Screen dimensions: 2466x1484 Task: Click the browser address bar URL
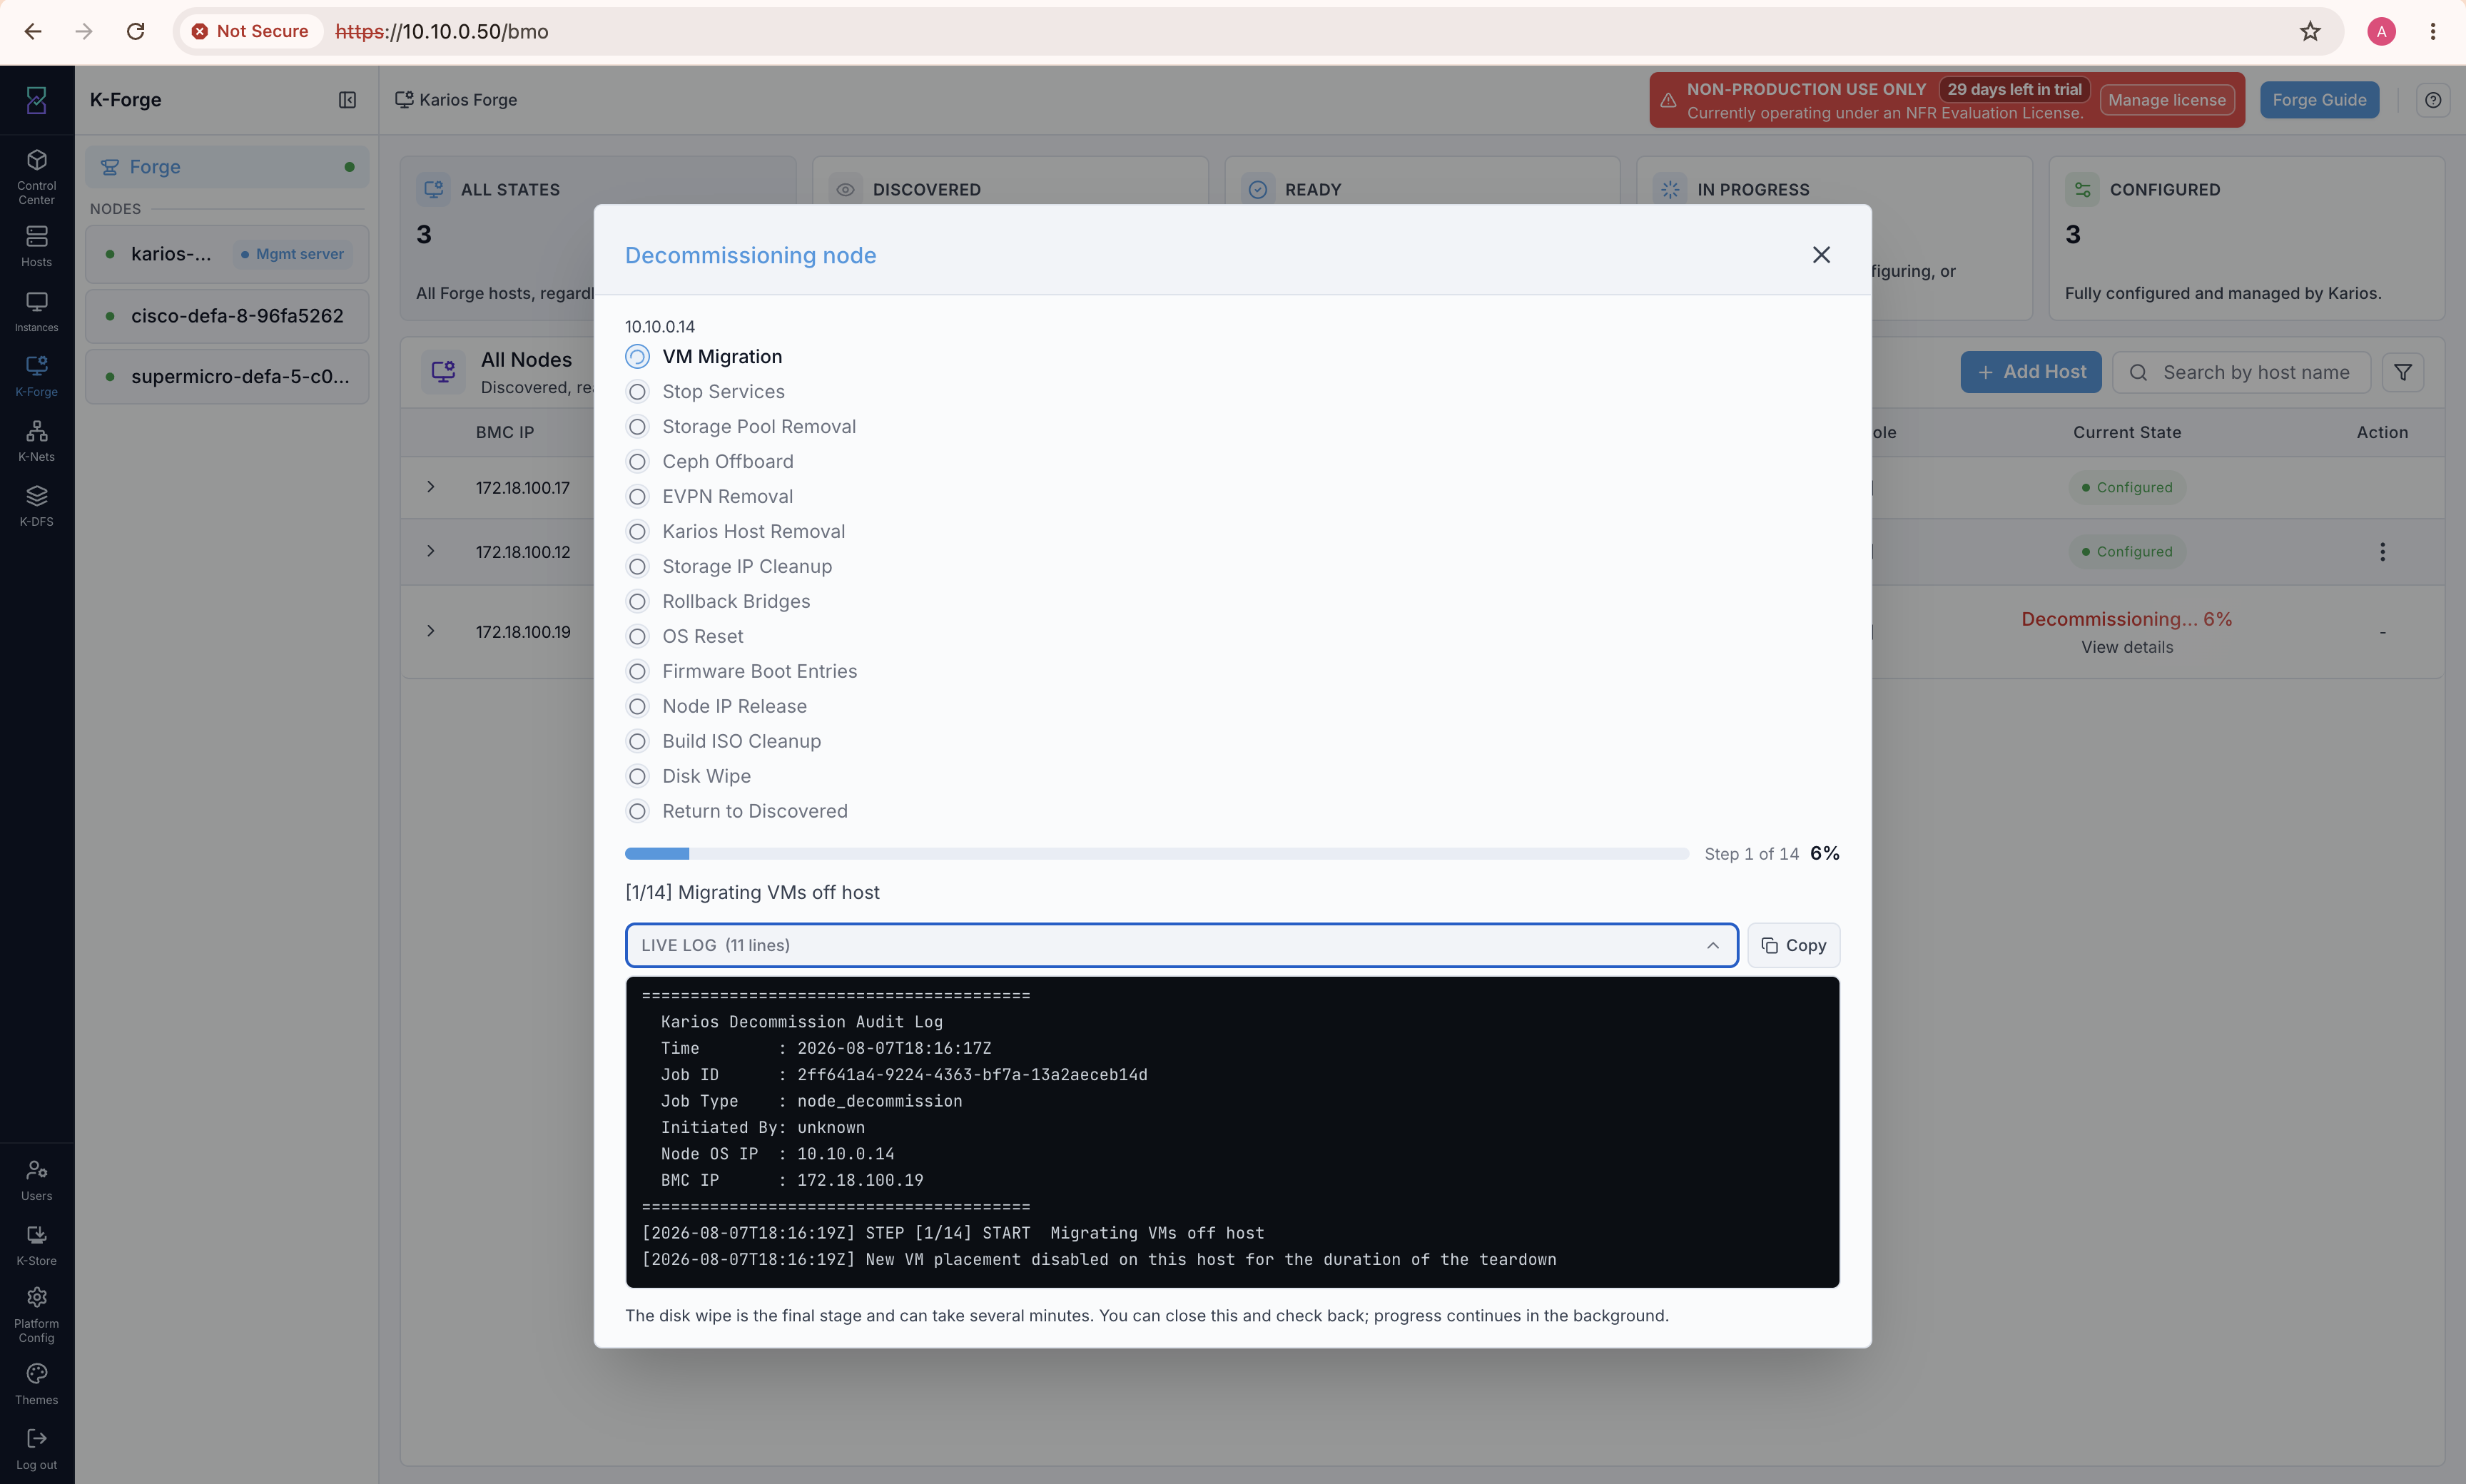pos(442,31)
